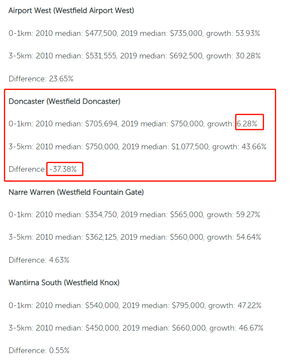Click Doncaster 3-5km 2019 median $1,077,500
Viewport: 290px width, 363px height.
point(190,147)
